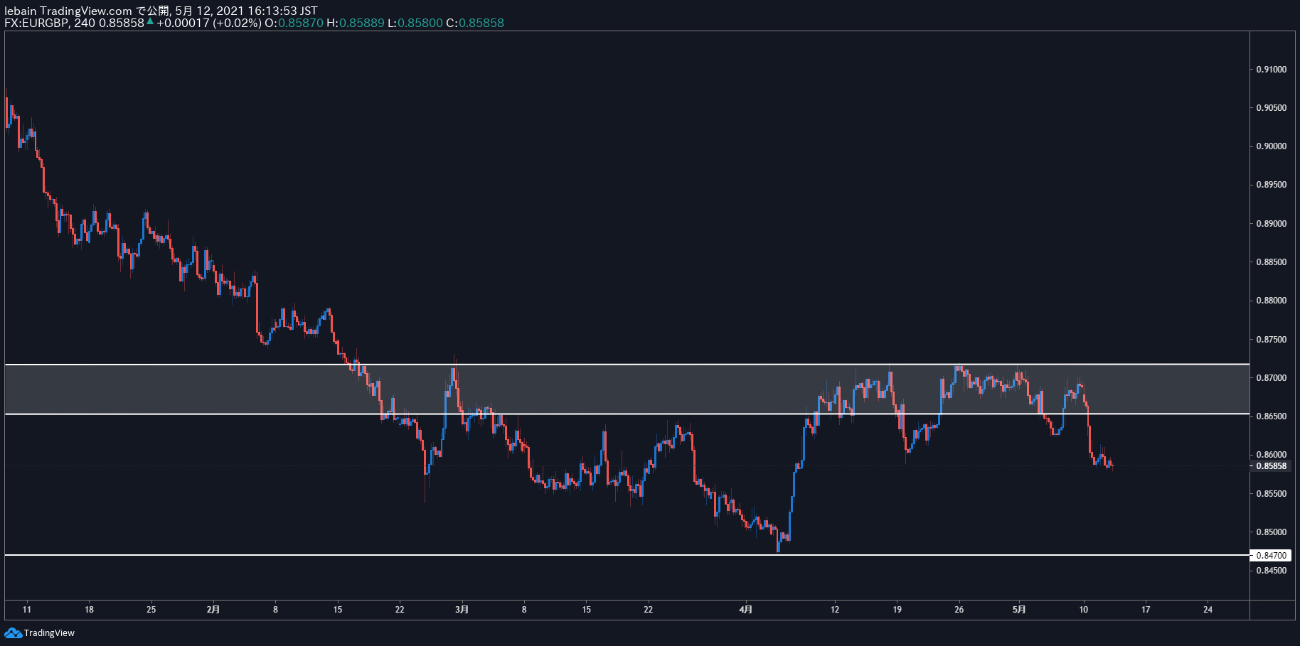The width and height of the screenshot is (1300, 646).
Task: Click the 0.89500 price axis label
Action: click(1271, 185)
